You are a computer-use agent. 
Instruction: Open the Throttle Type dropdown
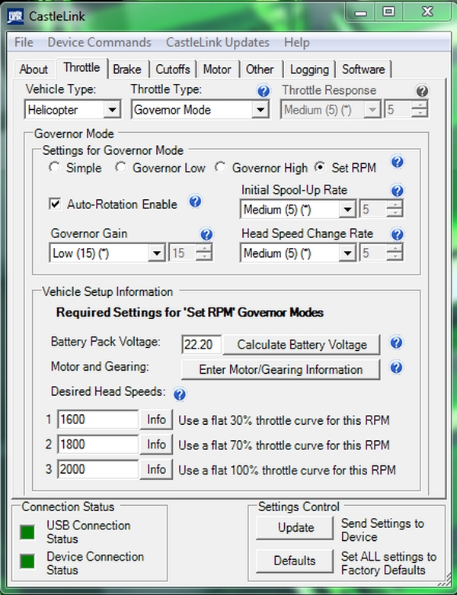coord(260,110)
